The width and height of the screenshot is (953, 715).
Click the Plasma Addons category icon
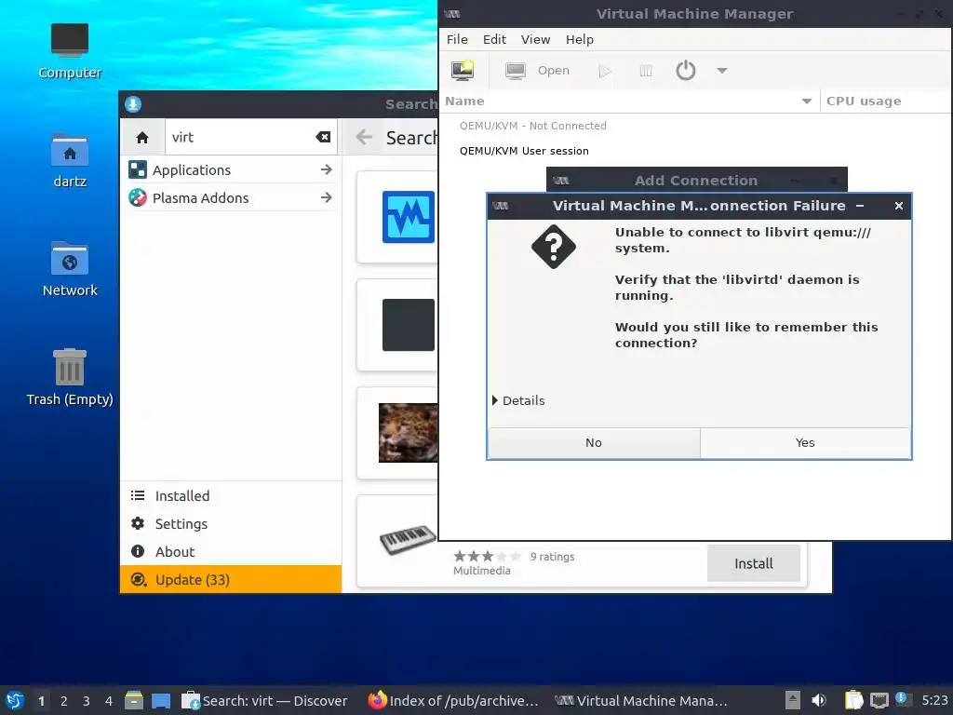(x=138, y=197)
